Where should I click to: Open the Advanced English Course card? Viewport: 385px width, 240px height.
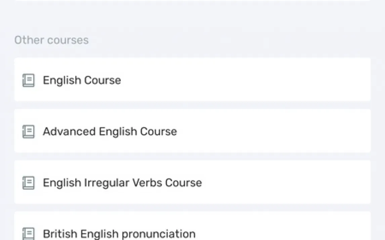[x=192, y=131]
